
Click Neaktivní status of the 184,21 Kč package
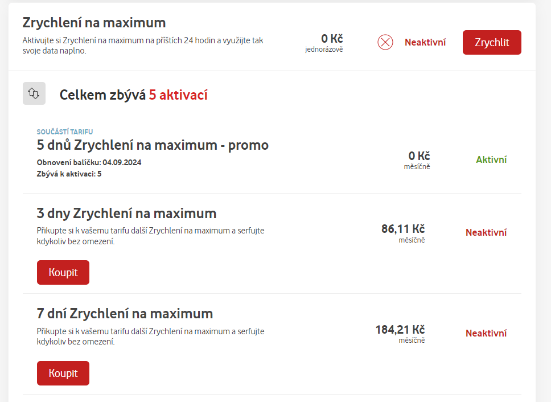click(486, 333)
